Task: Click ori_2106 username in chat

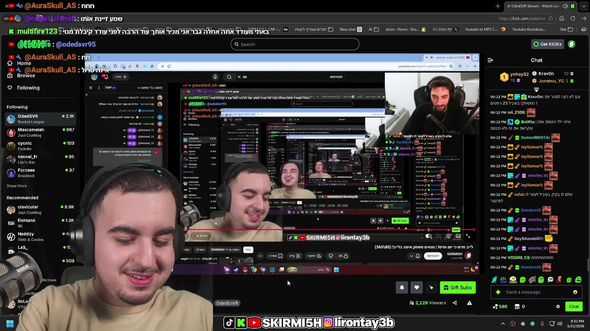Action: point(516,113)
